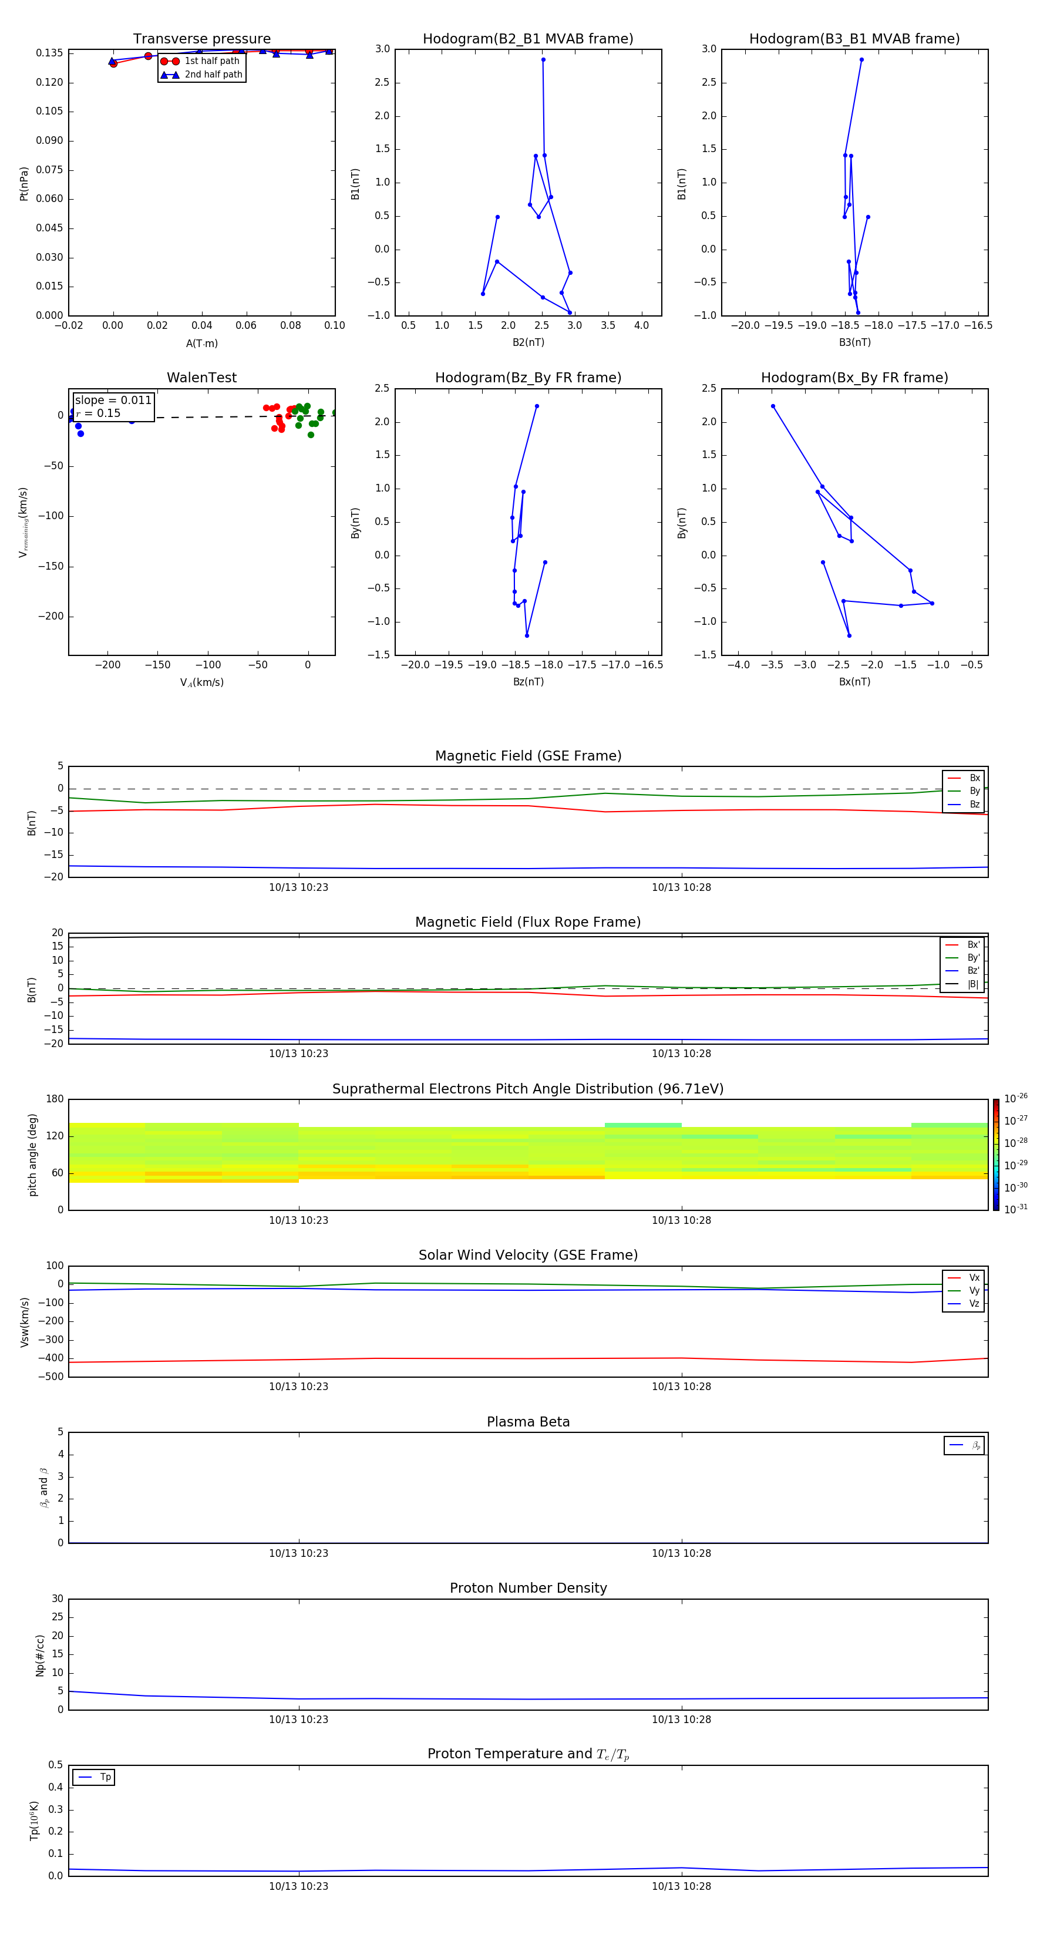Click the 'By'' legend entry in flux rope plot

click(962, 958)
